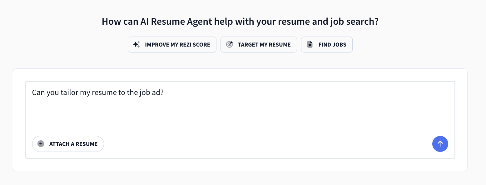This screenshot has height=185, width=486.
Task: Choose Find Jobs from the suggestion row
Action: point(327,44)
